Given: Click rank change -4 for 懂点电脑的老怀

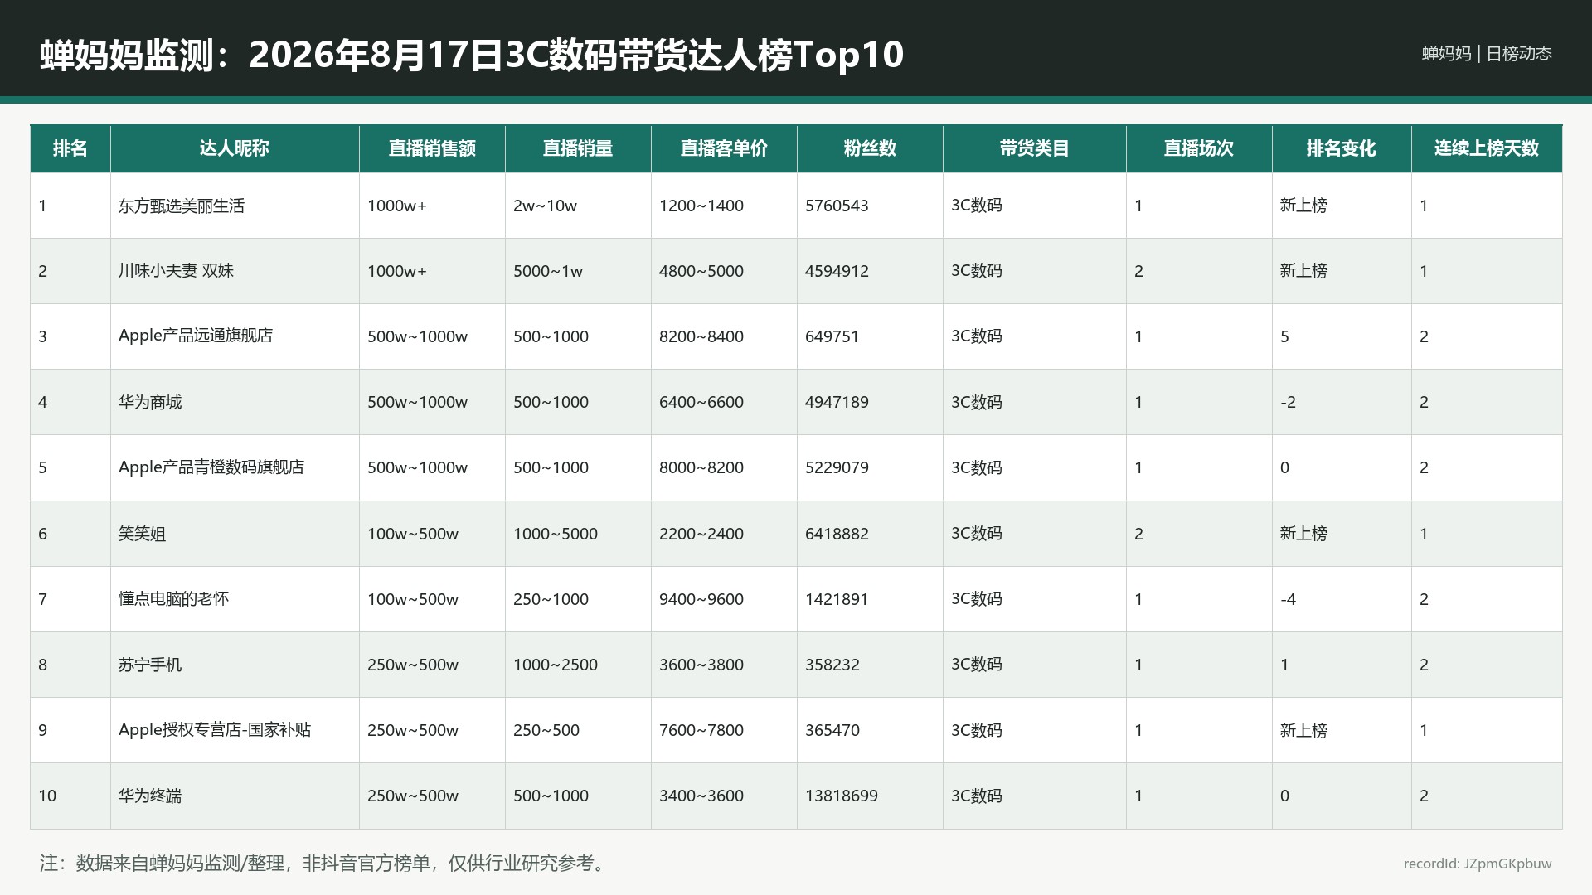Looking at the screenshot, I should click(1289, 599).
